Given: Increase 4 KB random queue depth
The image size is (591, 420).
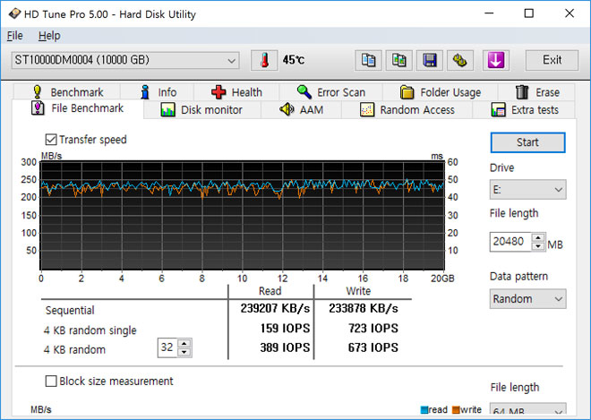Looking at the screenshot, I should click(184, 344).
